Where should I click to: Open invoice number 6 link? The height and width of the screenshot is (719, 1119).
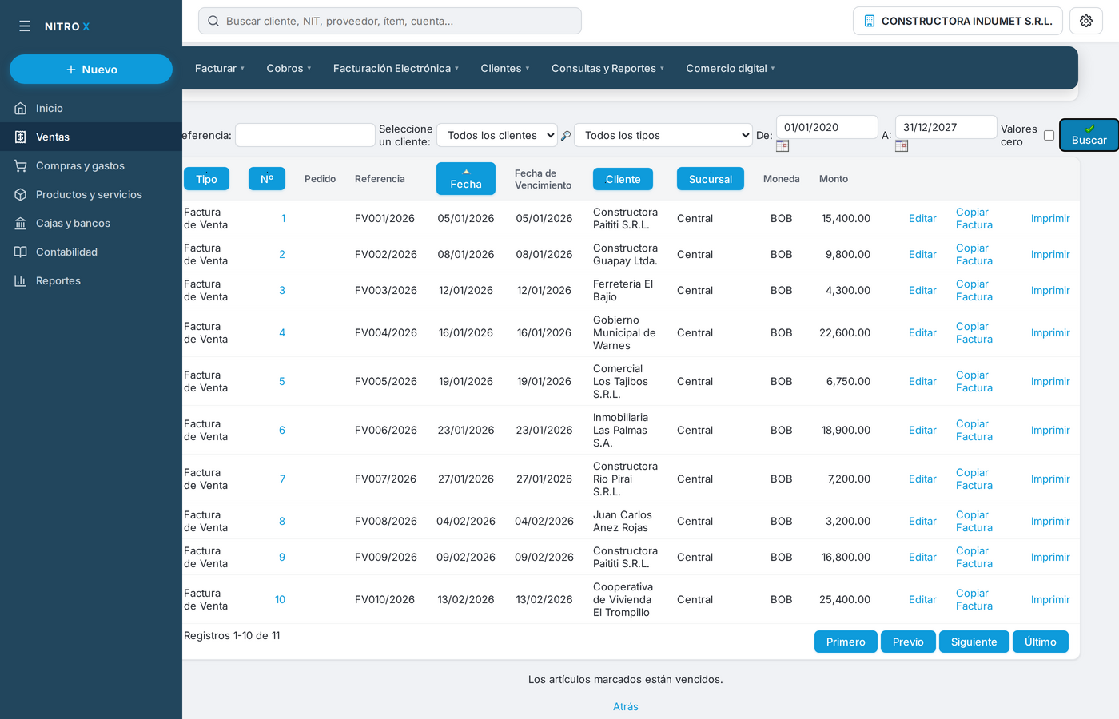tap(282, 430)
